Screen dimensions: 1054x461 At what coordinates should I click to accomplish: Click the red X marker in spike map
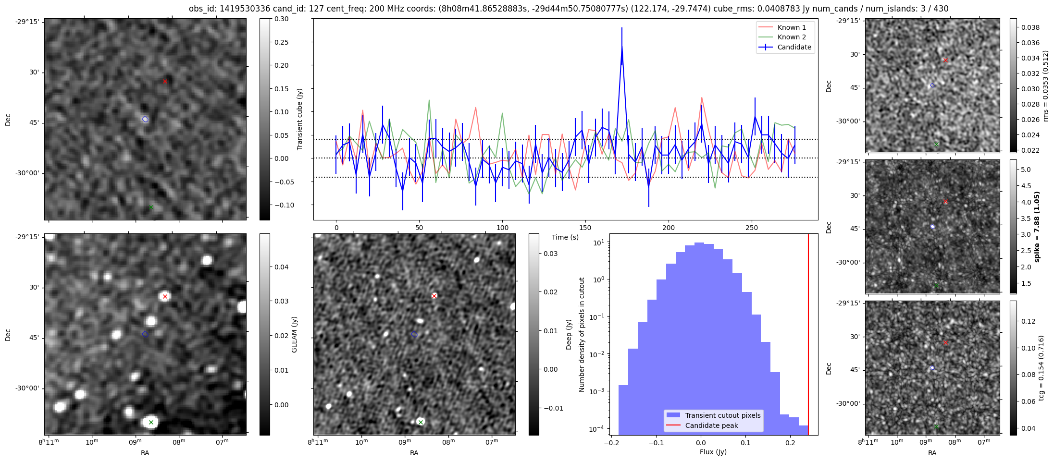945,202
